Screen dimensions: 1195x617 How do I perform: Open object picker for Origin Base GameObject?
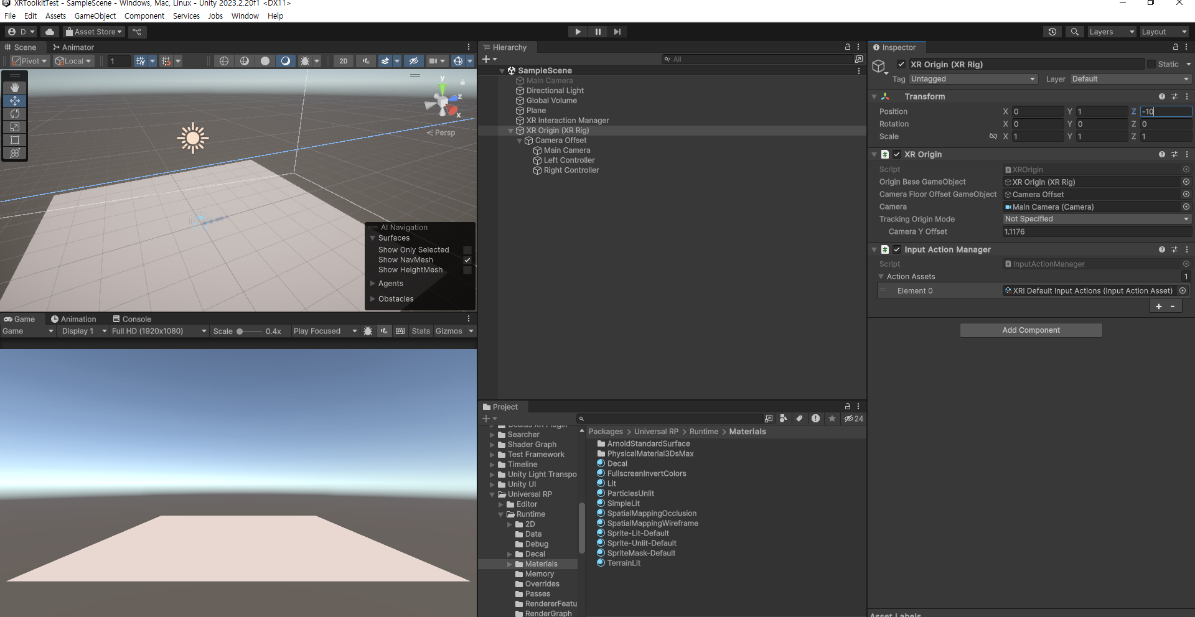point(1186,182)
